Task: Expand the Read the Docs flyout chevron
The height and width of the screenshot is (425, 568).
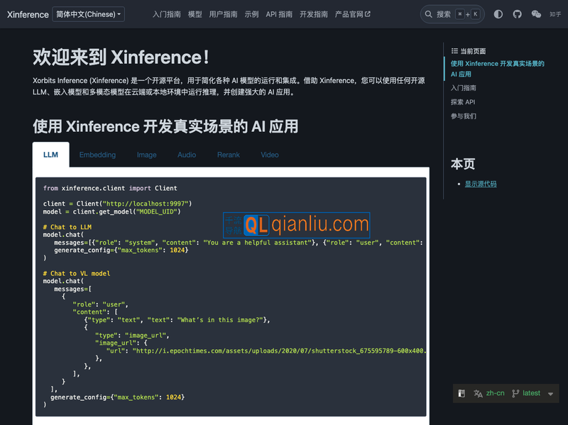Action: point(551,393)
